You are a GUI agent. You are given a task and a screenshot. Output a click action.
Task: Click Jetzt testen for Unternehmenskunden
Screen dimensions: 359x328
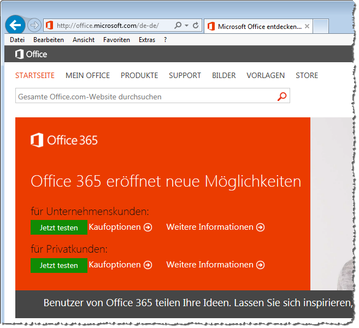59,228
